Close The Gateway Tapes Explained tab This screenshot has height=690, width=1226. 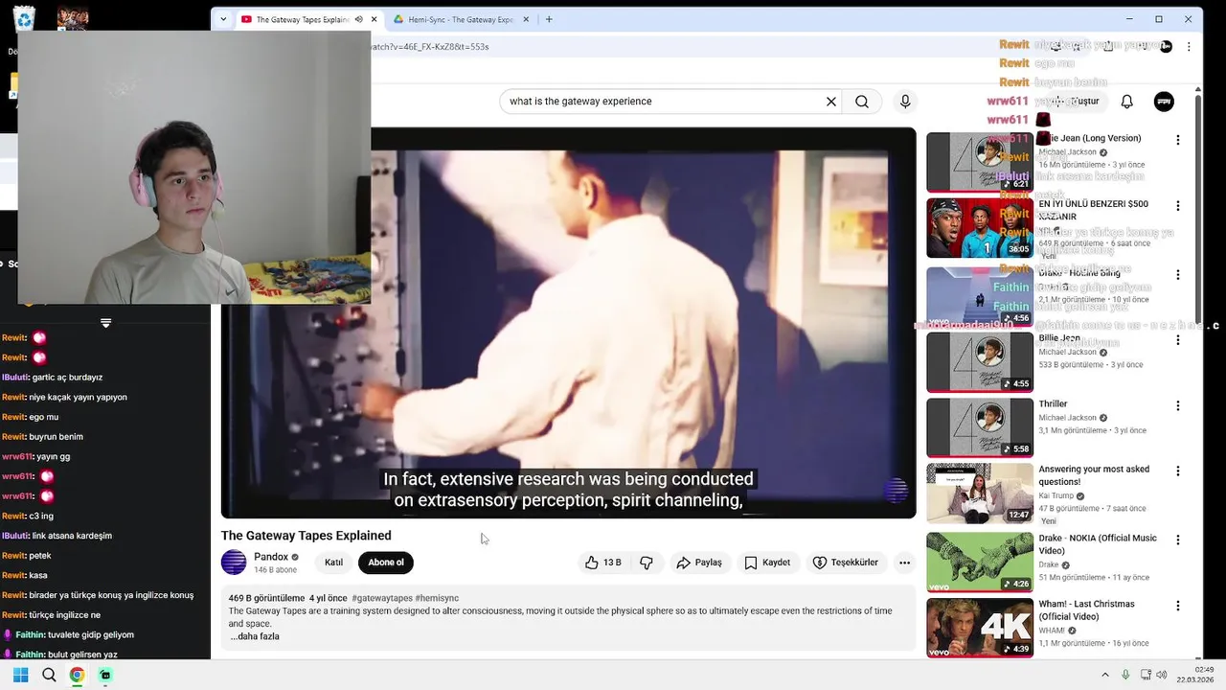[x=374, y=19]
